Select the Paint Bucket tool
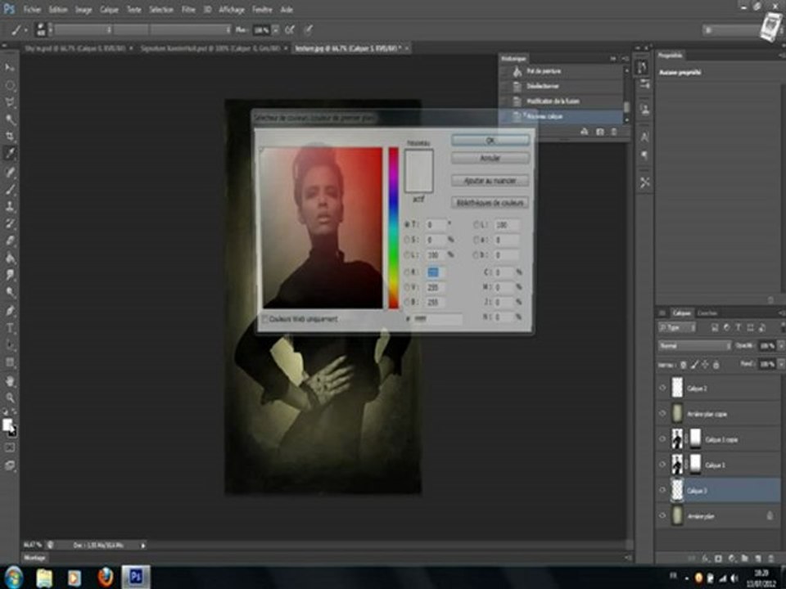Image resolution: width=786 pixels, height=589 pixels. pos(10,258)
